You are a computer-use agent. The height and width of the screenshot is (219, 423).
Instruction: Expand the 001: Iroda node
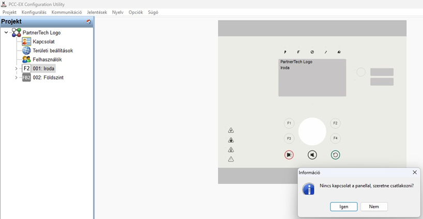click(x=16, y=69)
